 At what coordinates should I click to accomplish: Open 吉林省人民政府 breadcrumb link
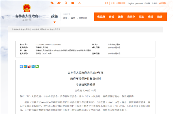[x=40, y=30]
